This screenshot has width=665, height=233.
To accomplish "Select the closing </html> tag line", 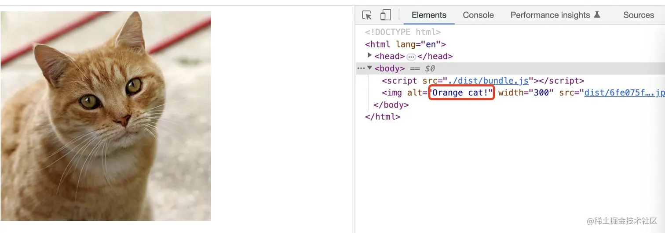I will tap(383, 117).
